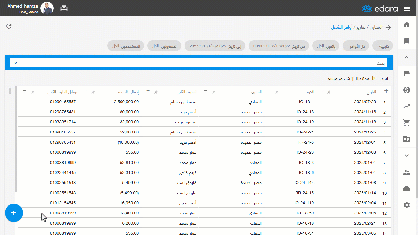The image size is (418, 235).
Task: Select the code cell IO-24-144
Action: (304, 183)
